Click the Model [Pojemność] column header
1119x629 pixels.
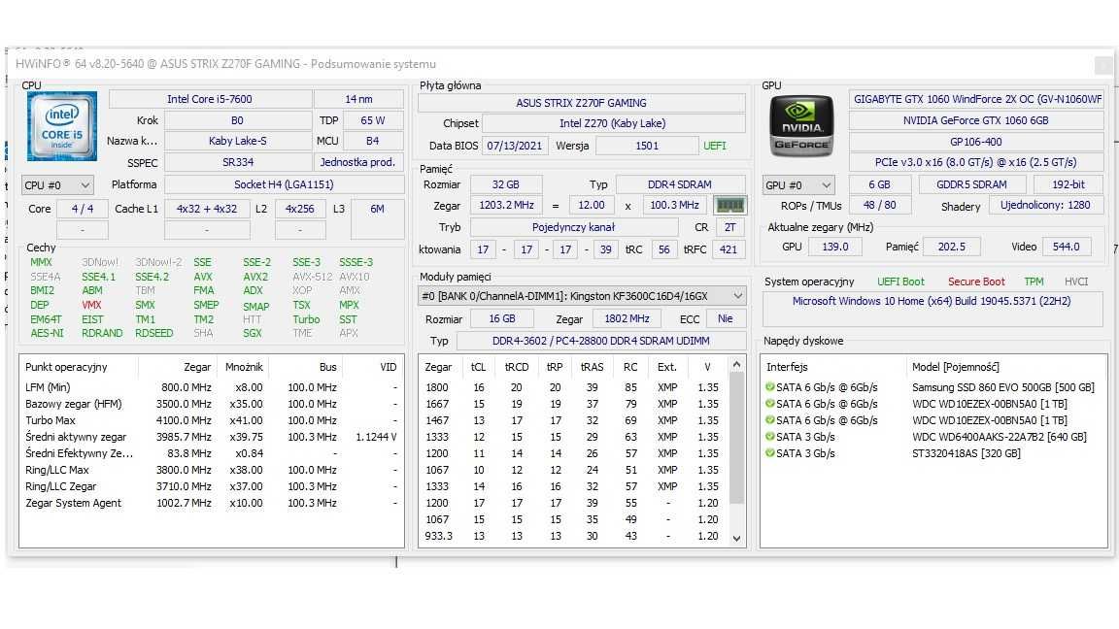(x=956, y=367)
